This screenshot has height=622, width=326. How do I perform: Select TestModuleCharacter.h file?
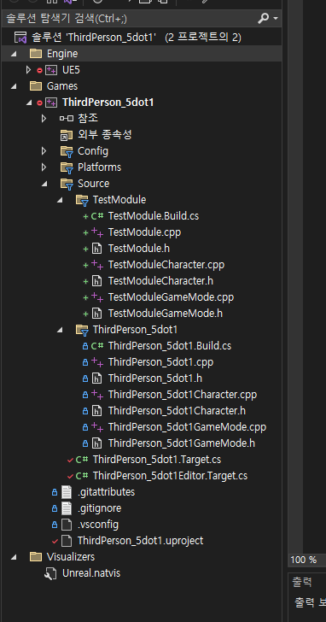(160, 281)
